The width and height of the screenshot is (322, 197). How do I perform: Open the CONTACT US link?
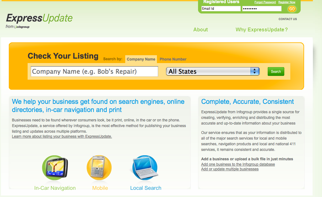287,19
